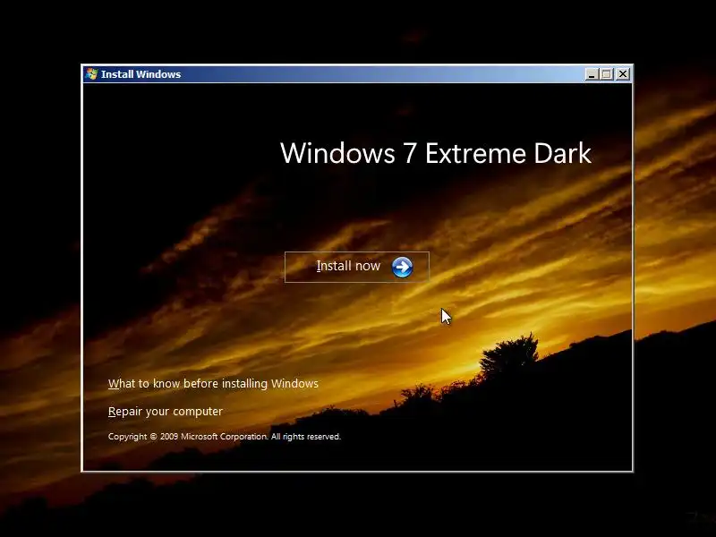Open What to know before installing Windows
The width and height of the screenshot is (716, 537).
[213, 384]
